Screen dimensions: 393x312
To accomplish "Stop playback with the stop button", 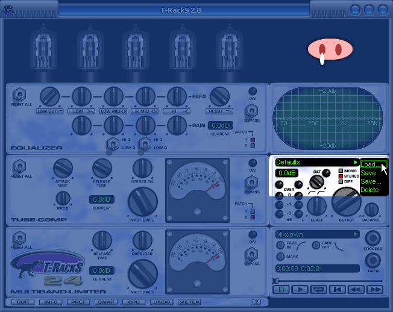I will 281,290.
